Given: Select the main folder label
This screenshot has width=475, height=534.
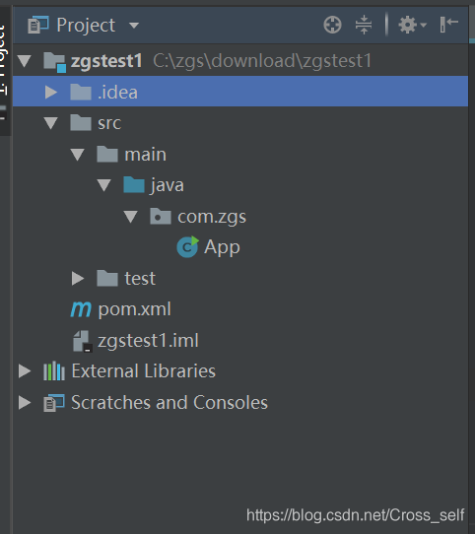Looking at the screenshot, I should [x=146, y=155].
